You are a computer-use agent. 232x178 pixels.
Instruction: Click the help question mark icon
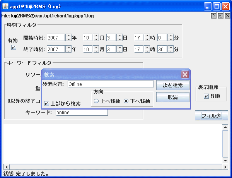[213, 16]
